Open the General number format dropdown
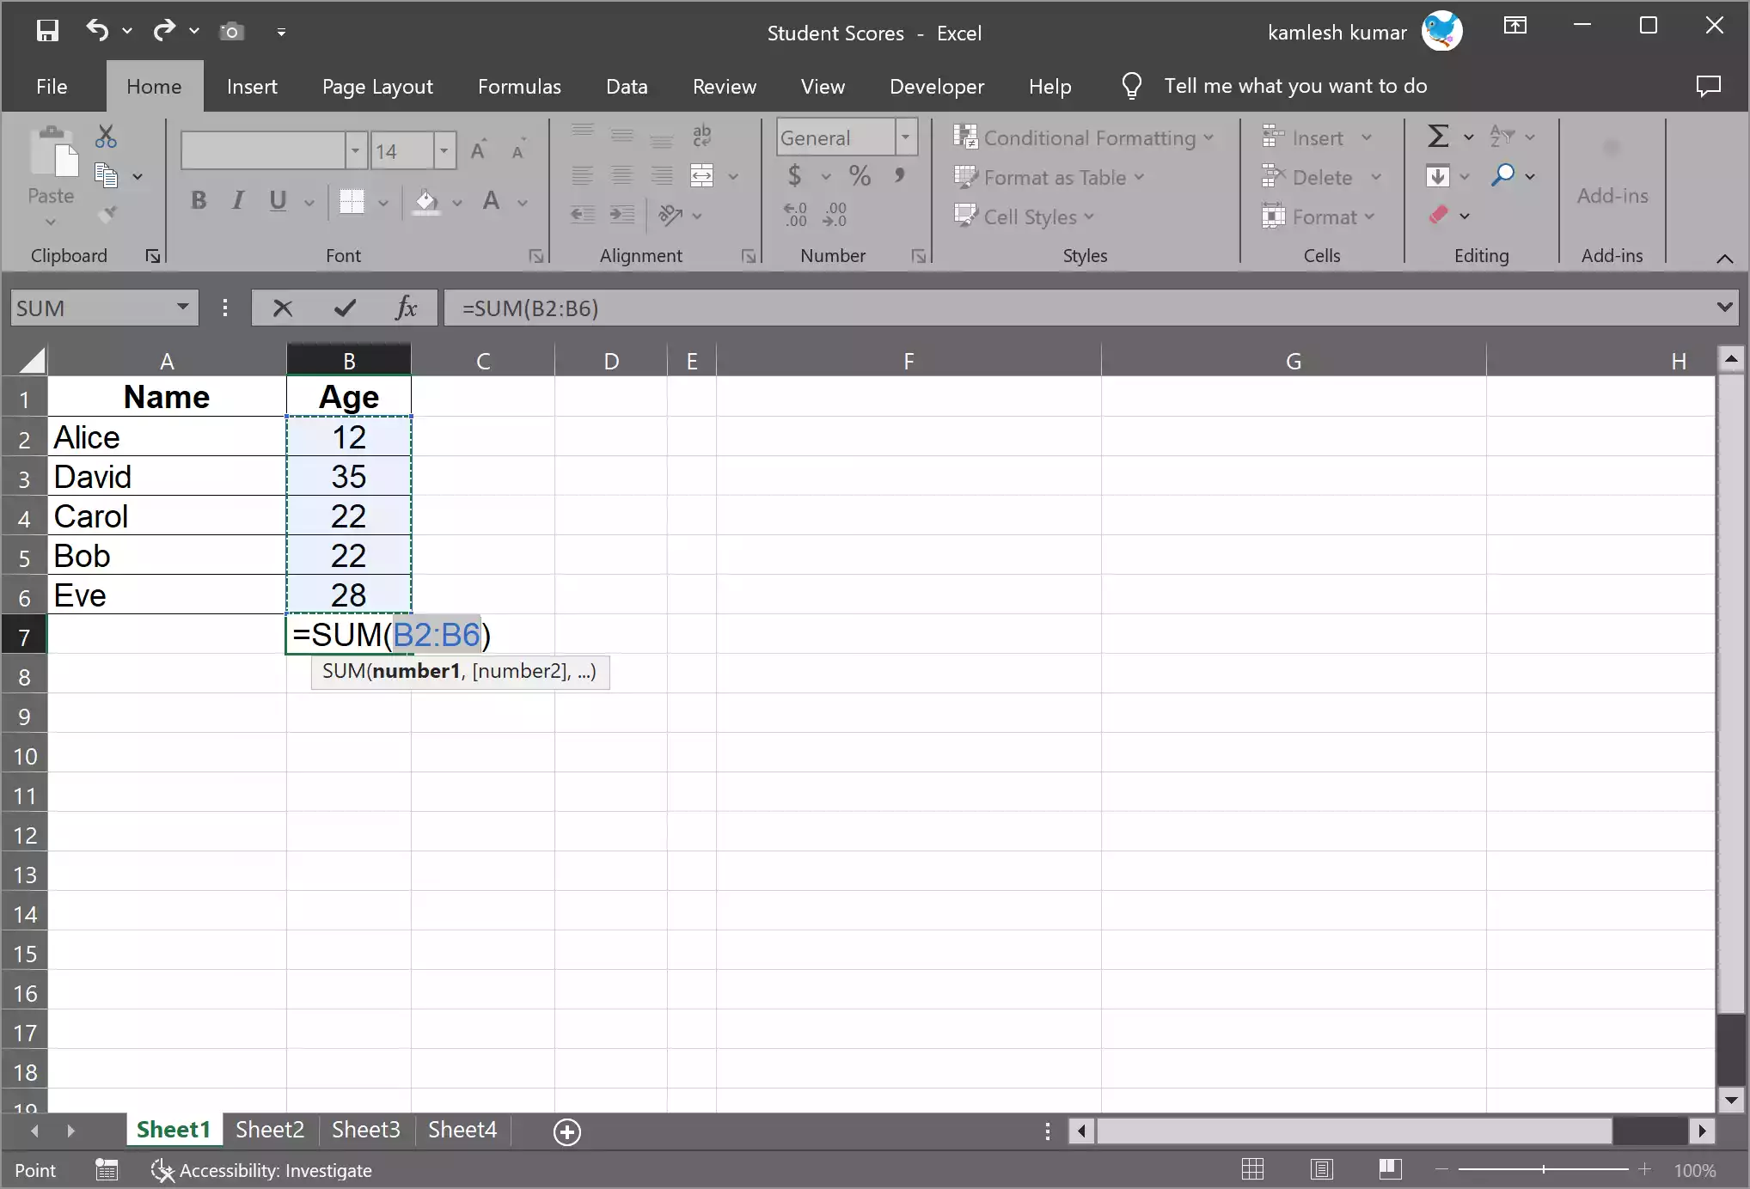Screen dimensions: 1750x1189 click(x=905, y=137)
